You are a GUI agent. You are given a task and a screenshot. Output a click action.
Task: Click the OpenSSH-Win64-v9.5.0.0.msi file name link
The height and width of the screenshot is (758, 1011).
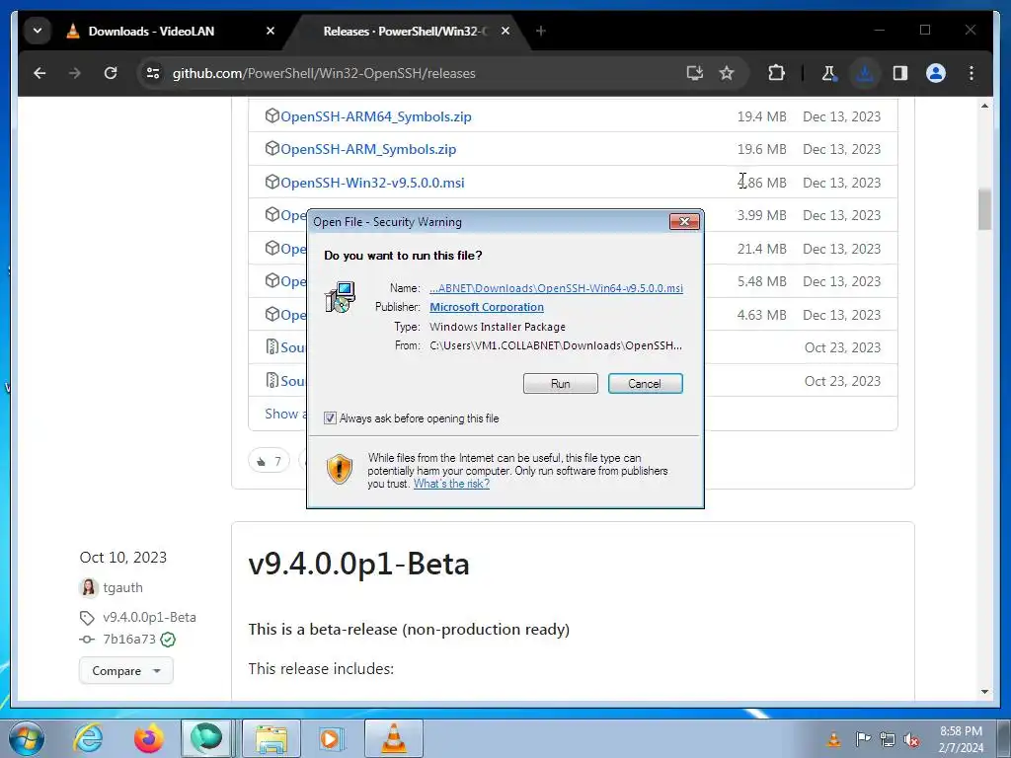pyautogui.click(x=556, y=288)
